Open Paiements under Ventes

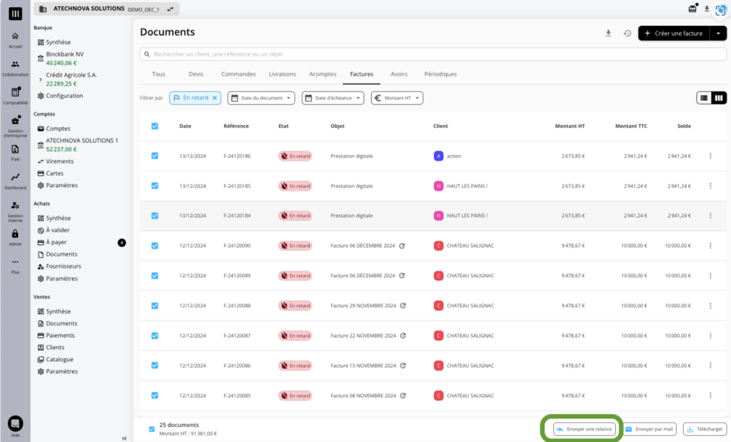(60, 335)
